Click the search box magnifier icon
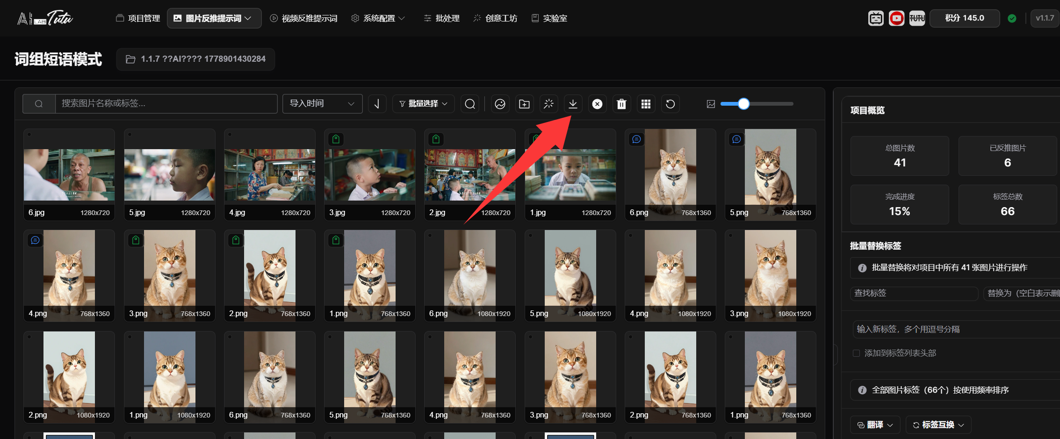 click(x=39, y=104)
